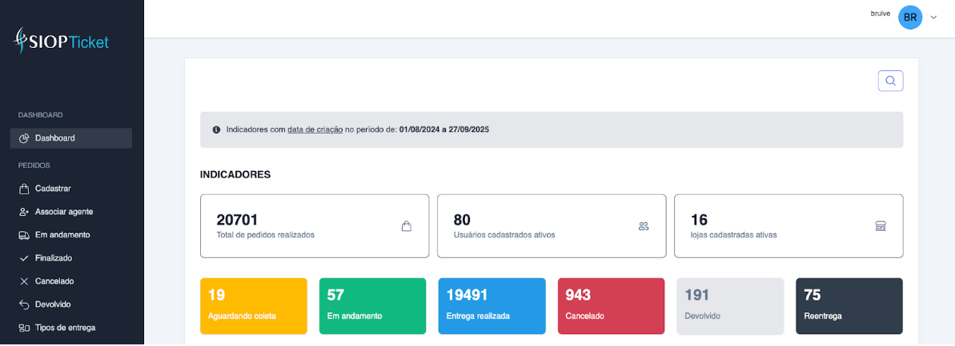Click the shopping bag icon beside total orders
This screenshot has height=346, width=955.
406,226
